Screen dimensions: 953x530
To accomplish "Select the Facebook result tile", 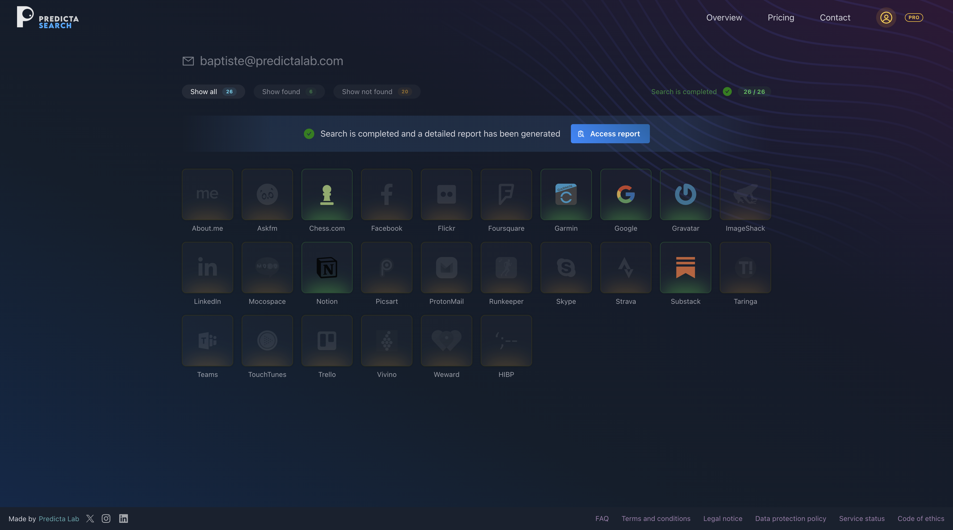I will click(x=387, y=194).
